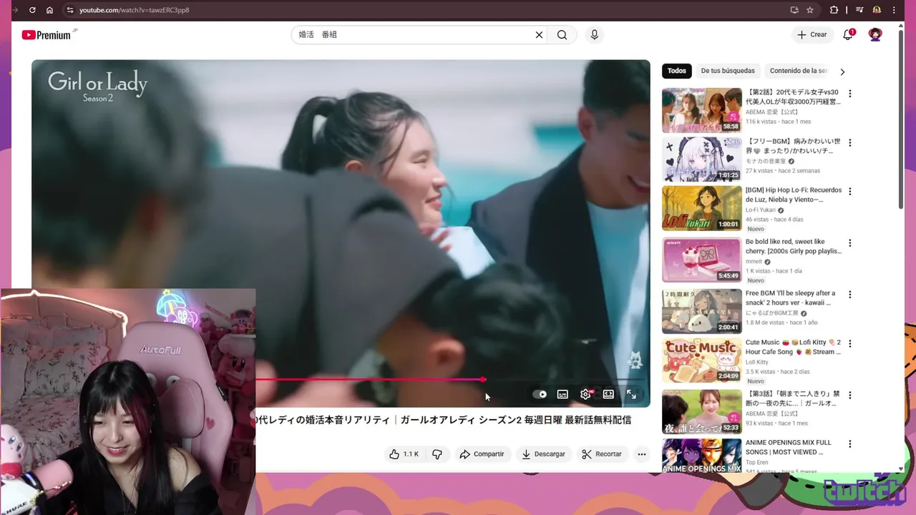
Task: Open the Lofi Yukari thumbnail
Action: (702, 208)
